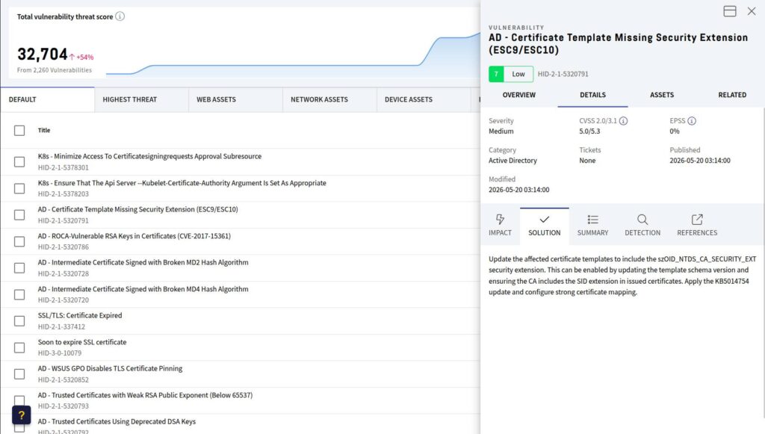Open the Impact section lightning icon
765x434 pixels.
tap(500, 220)
